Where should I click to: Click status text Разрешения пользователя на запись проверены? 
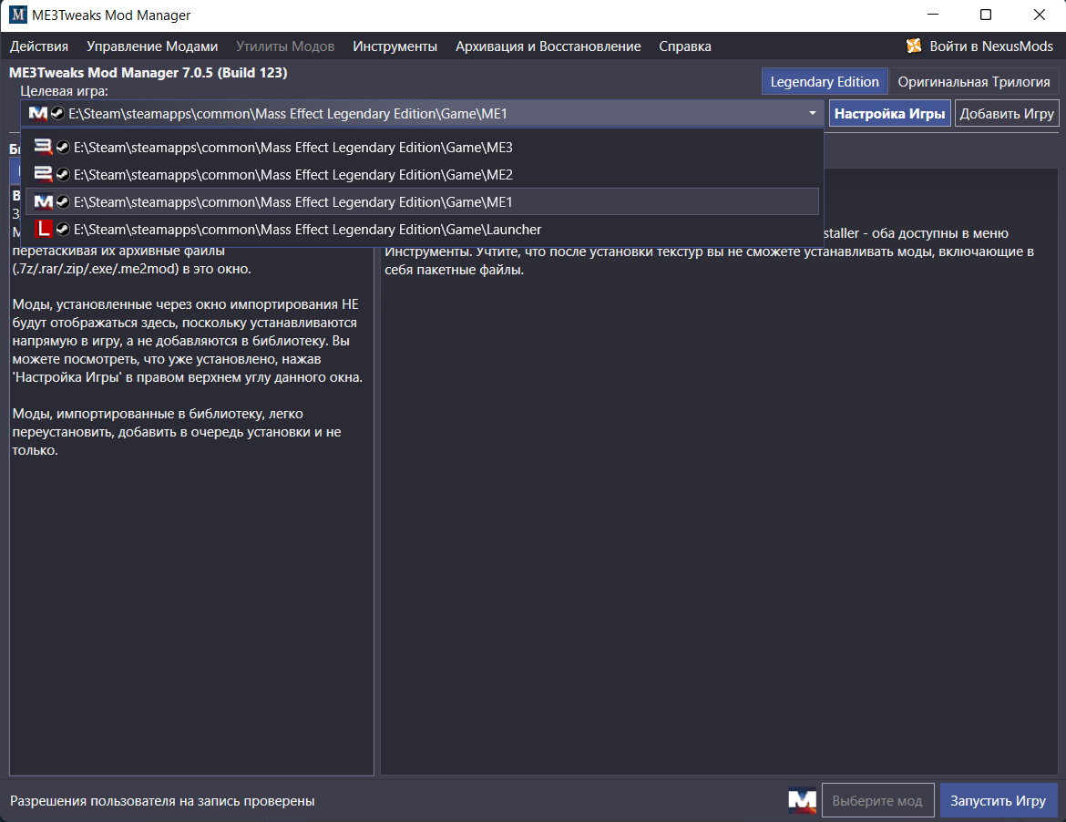pos(162,801)
